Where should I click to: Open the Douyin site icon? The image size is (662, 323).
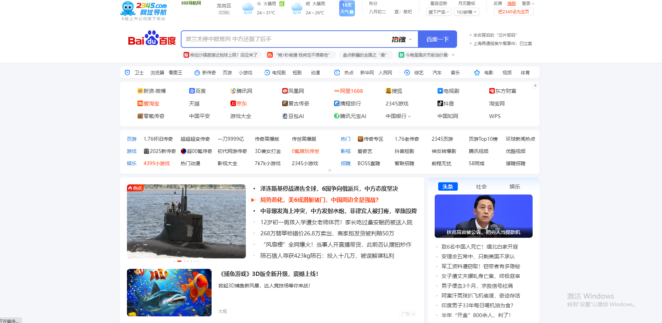(x=440, y=103)
